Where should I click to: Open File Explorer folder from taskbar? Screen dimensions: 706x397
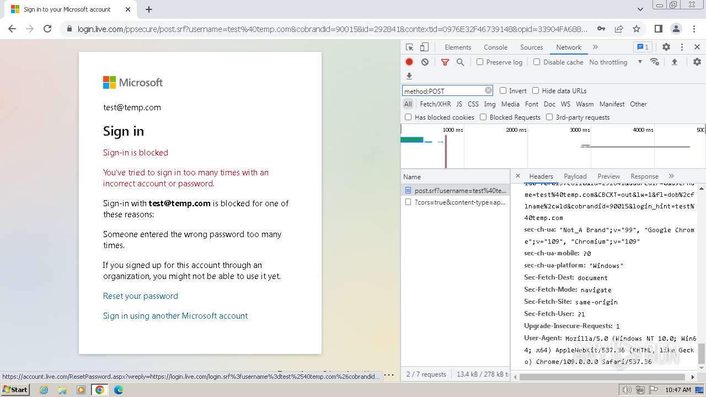(62, 390)
